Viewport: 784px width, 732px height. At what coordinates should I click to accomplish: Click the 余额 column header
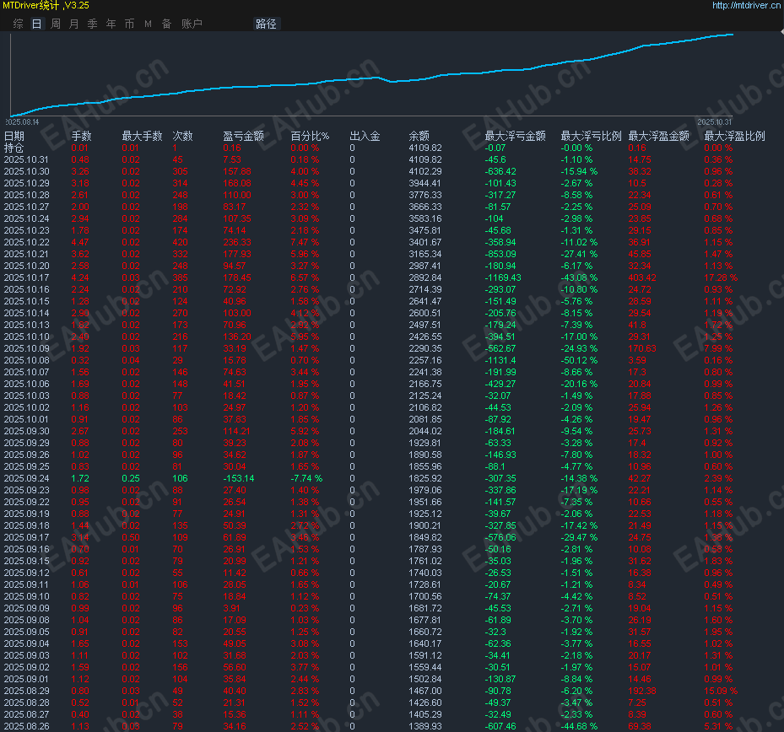point(419,136)
